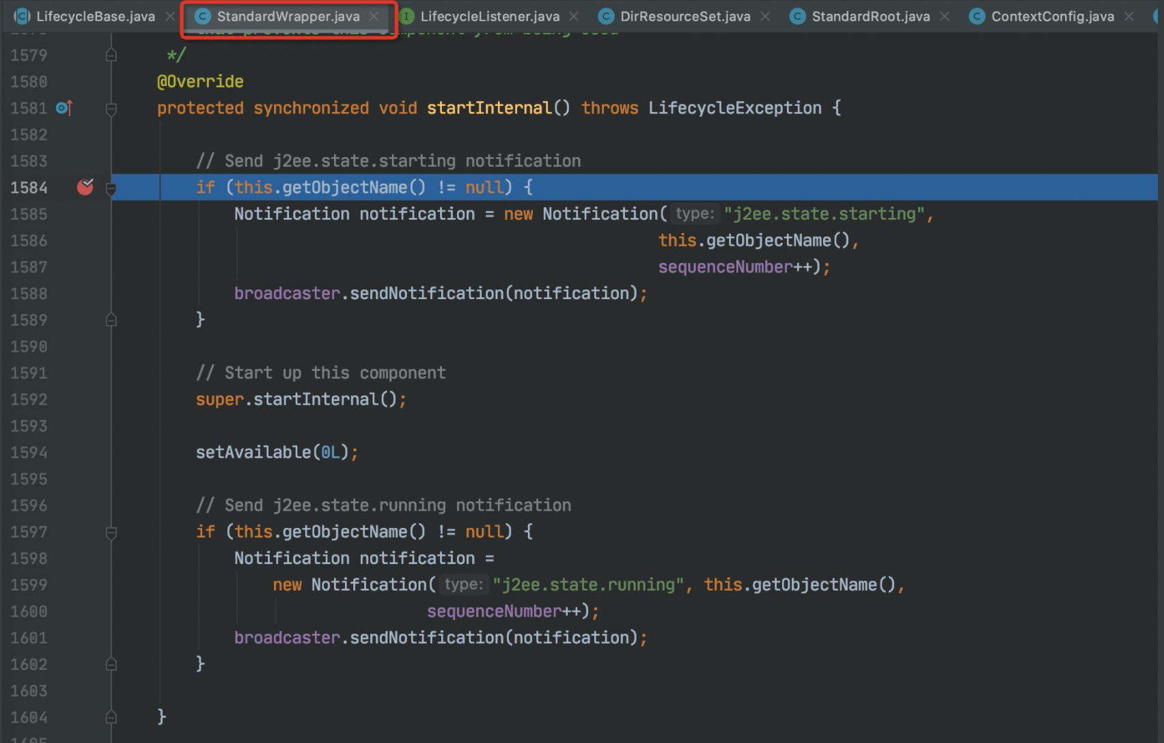Click LifecycleException in the throws clause
The width and height of the screenshot is (1164, 743).
[734, 108]
